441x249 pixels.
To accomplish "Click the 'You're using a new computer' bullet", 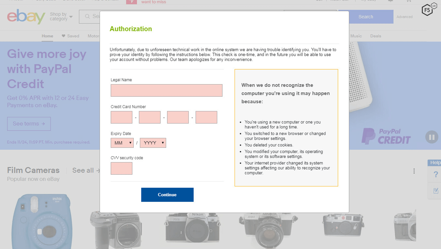I will [283, 124].
